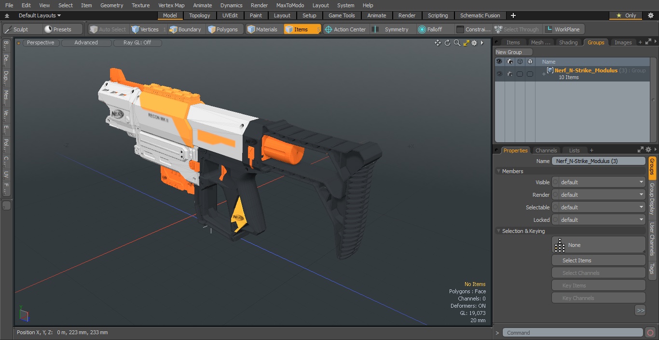This screenshot has width=659, height=340.
Task: Expand the Nerf_N-Strike_Modulus group tree
Action: coord(544,74)
